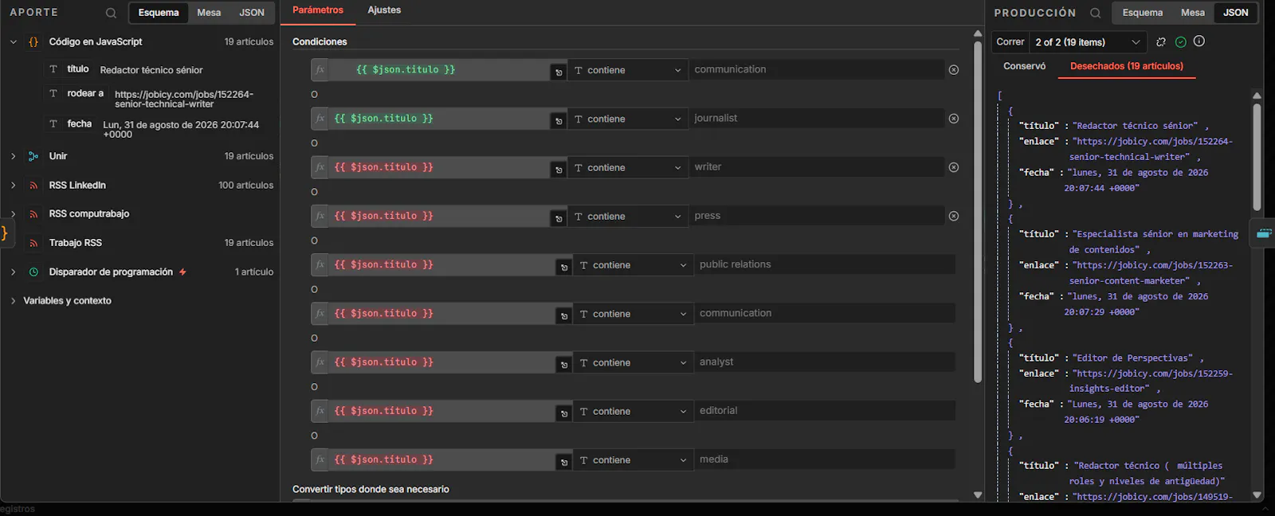Select Esquema view in PRODUCCIÓN panel
This screenshot has height=516, width=1275.
tap(1143, 13)
